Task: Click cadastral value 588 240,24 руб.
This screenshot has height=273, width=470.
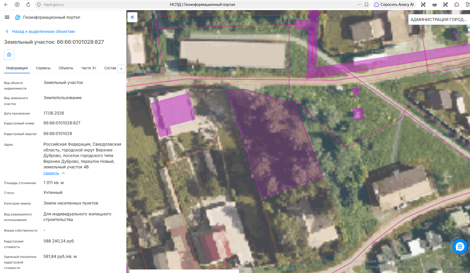Action: coord(59,241)
